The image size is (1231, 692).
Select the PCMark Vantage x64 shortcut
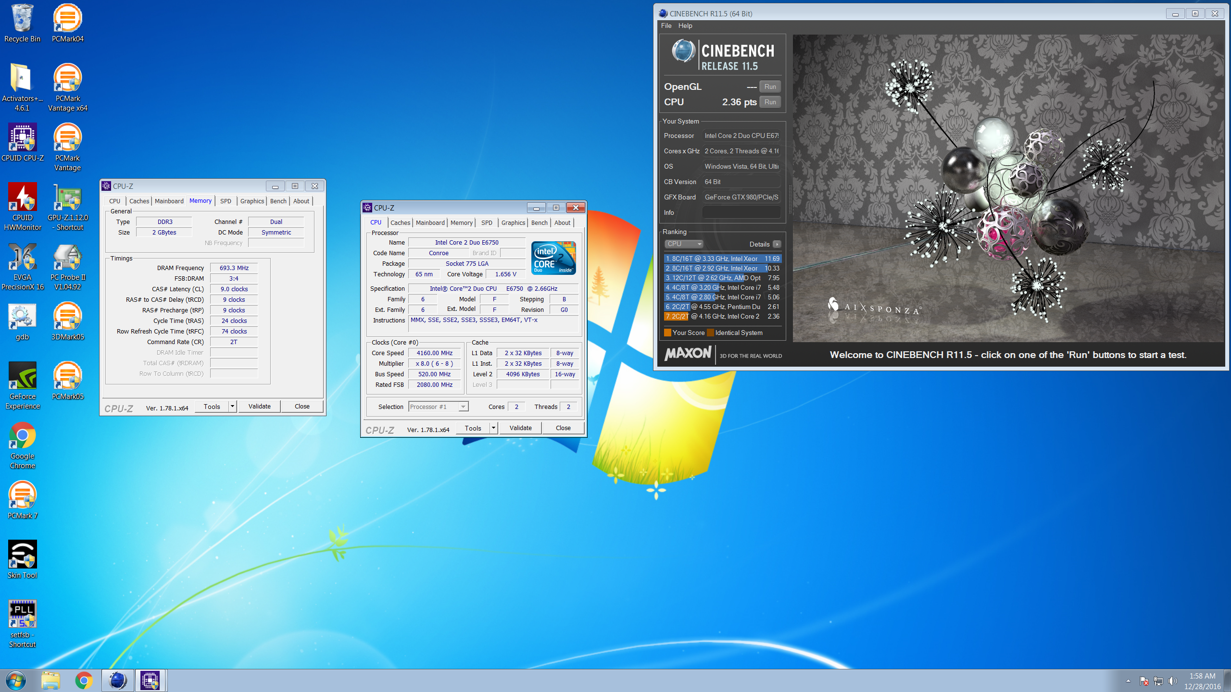67,87
